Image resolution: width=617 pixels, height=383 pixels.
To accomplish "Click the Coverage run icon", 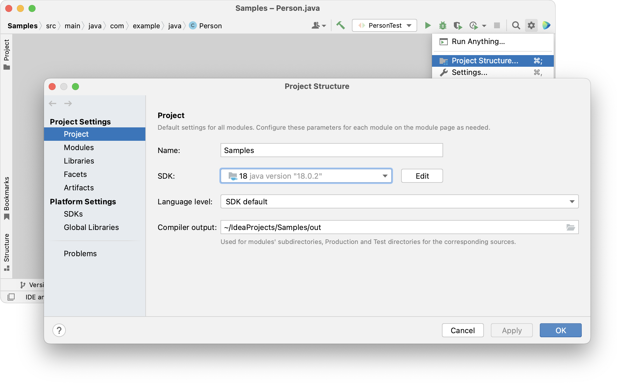I will click(x=458, y=25).
